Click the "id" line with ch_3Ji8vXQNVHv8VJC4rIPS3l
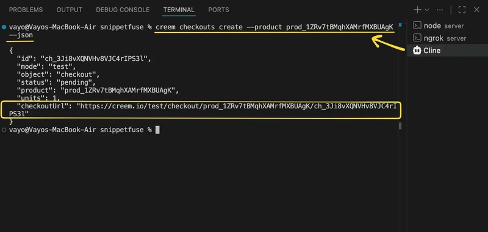The width and height of the screenshot is (488, 232). 84,58
